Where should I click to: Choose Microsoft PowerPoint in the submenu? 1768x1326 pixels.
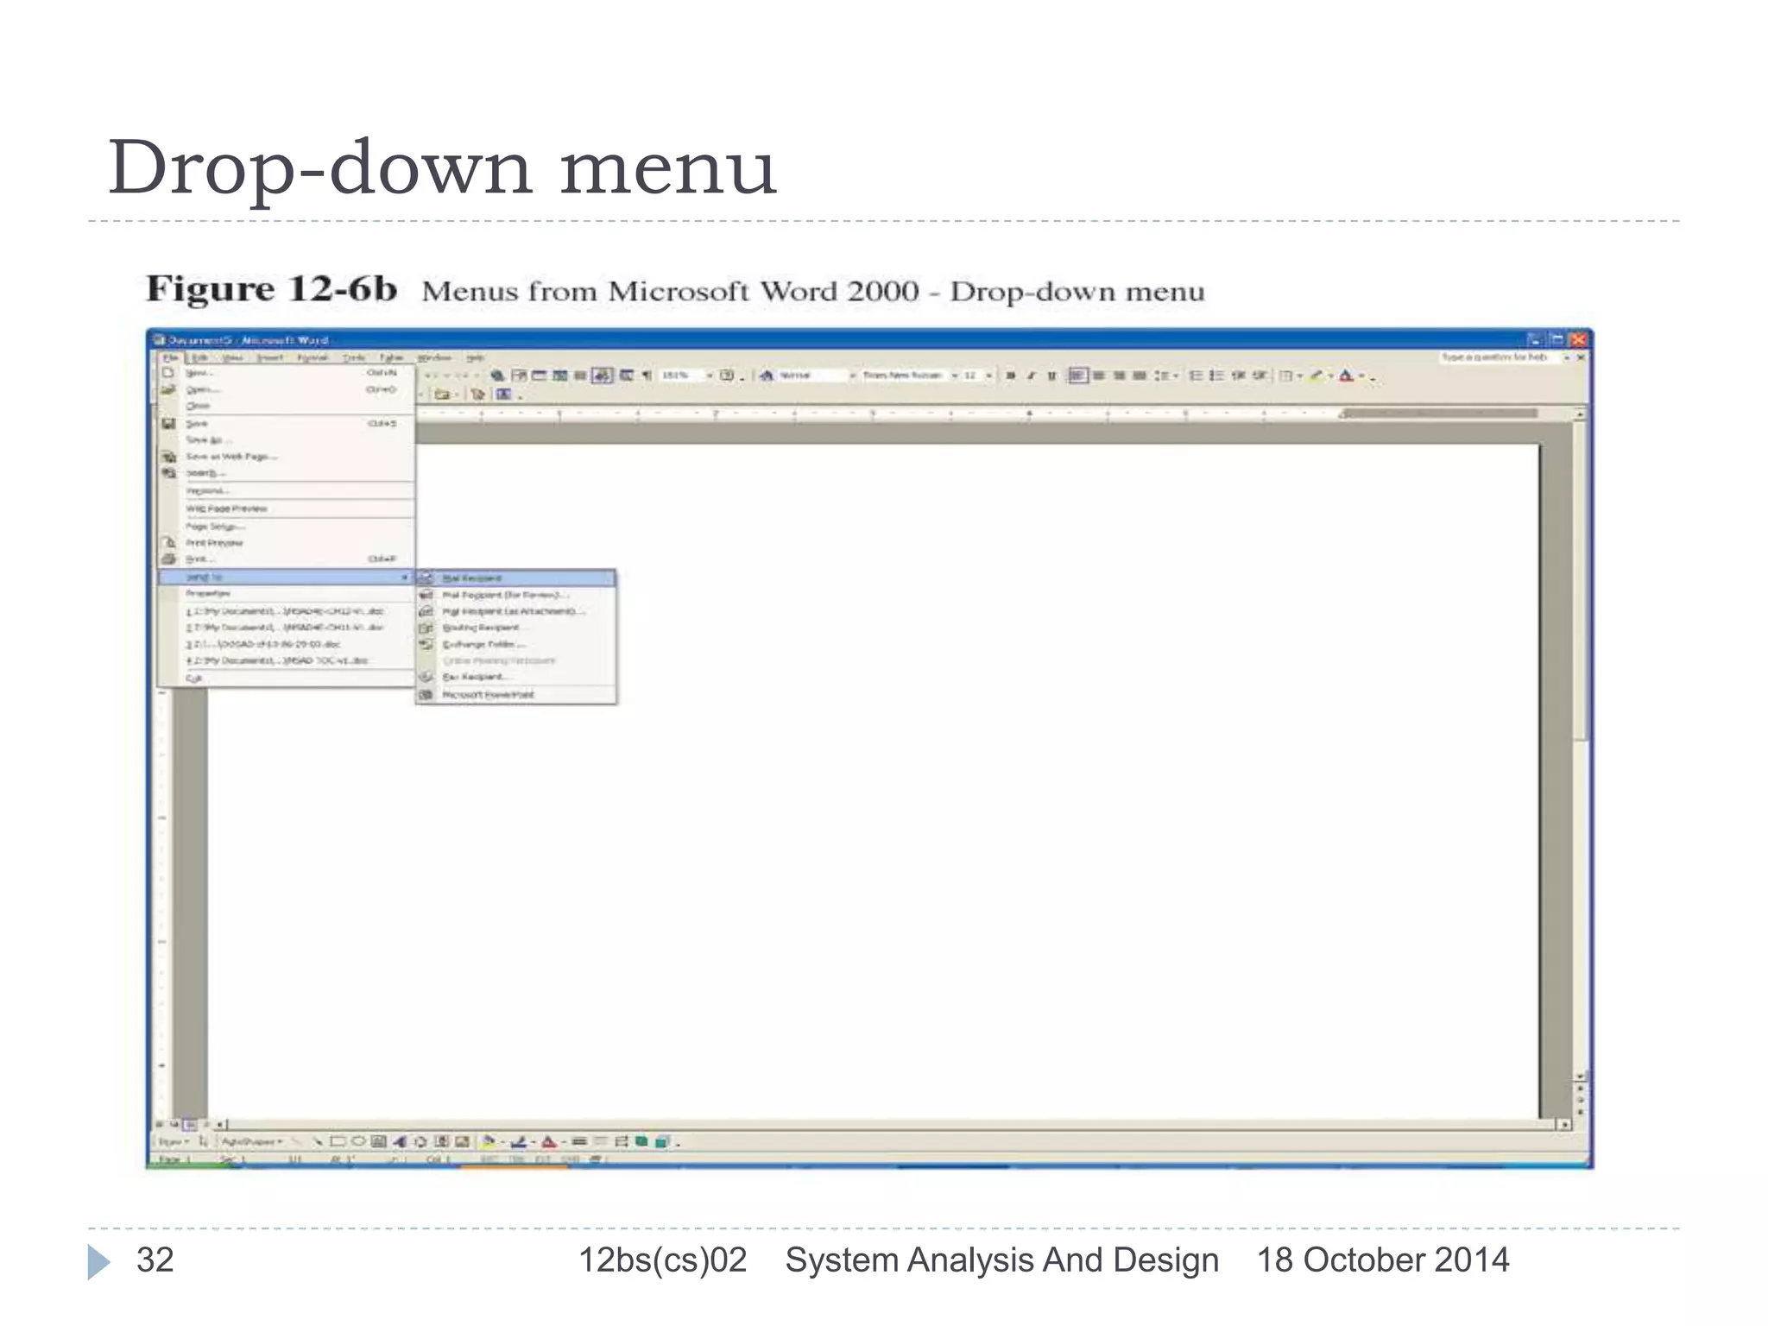[x=516, y=695]
